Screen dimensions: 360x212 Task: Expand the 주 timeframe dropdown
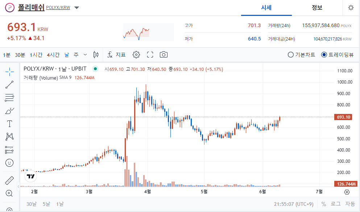tap(85, 55)
